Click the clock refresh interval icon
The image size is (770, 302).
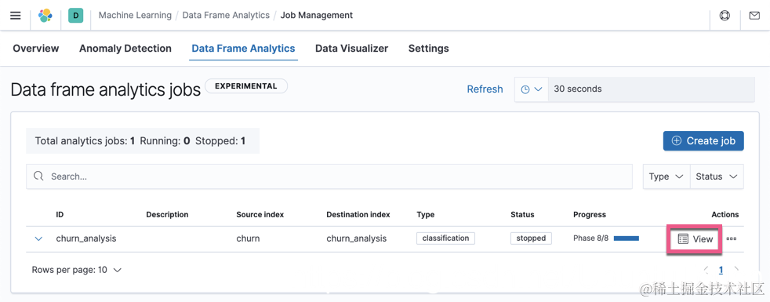[x=531, y=89]
